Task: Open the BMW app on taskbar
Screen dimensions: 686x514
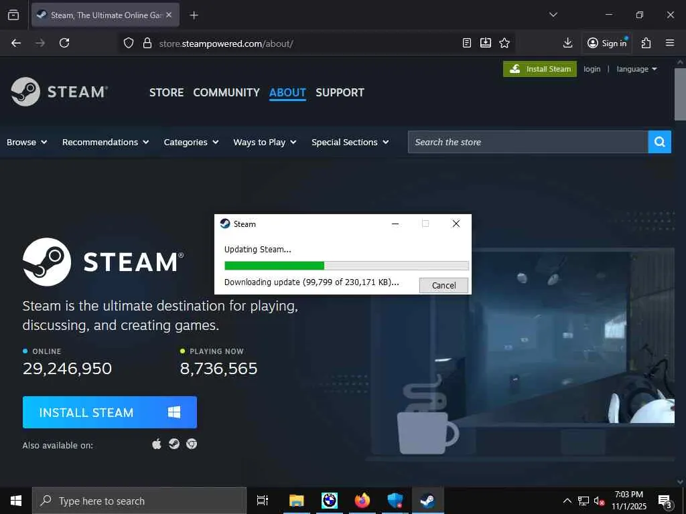Action: 330,501
